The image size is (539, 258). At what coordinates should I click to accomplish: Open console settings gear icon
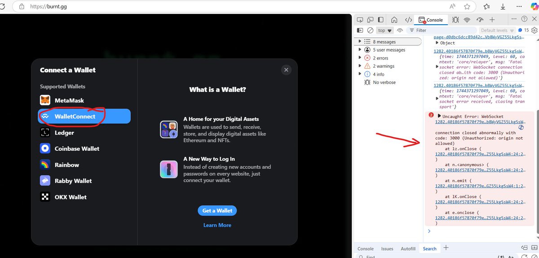tap(534, 31)
